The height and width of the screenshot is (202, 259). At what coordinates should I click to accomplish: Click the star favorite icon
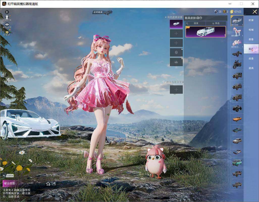pyautogui.click(x=48, y=184)
